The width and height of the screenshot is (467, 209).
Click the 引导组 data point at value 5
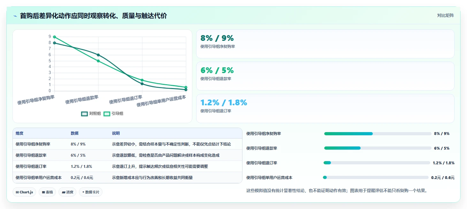(x=98, y=61)
